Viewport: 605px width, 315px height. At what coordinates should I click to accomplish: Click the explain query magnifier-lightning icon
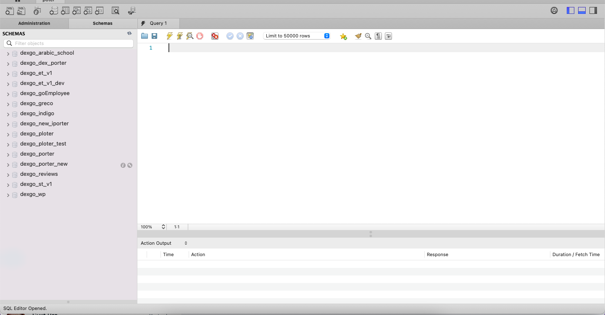coord(190,36)
